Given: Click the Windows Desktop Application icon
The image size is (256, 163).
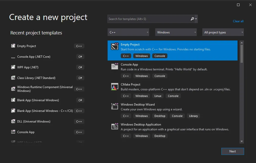Looking at the screenshot, I should [x=115, y=126].
